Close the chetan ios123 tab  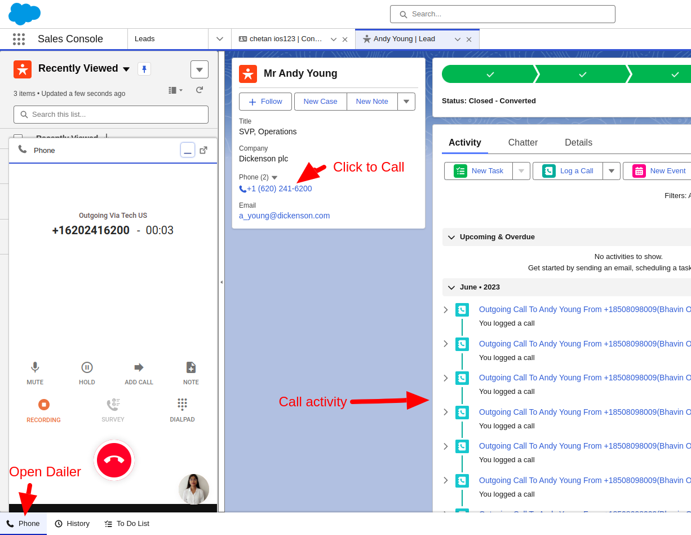click(x=345, y=40)
